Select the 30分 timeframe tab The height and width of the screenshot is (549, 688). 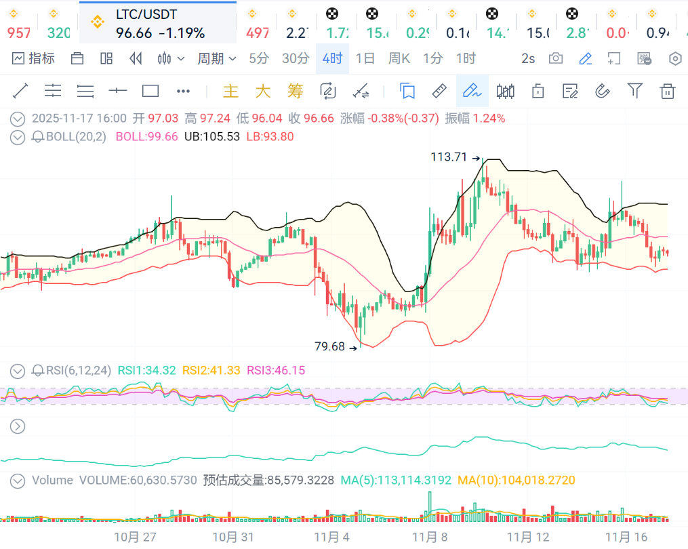(x=296, y=59)
